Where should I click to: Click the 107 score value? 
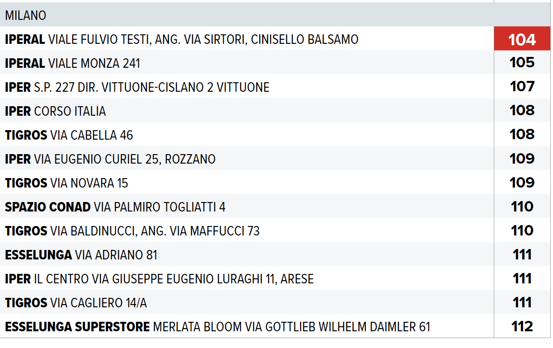522,86
